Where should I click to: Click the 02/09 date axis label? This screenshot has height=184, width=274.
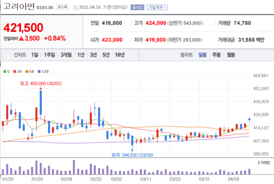tap(66, 179)
